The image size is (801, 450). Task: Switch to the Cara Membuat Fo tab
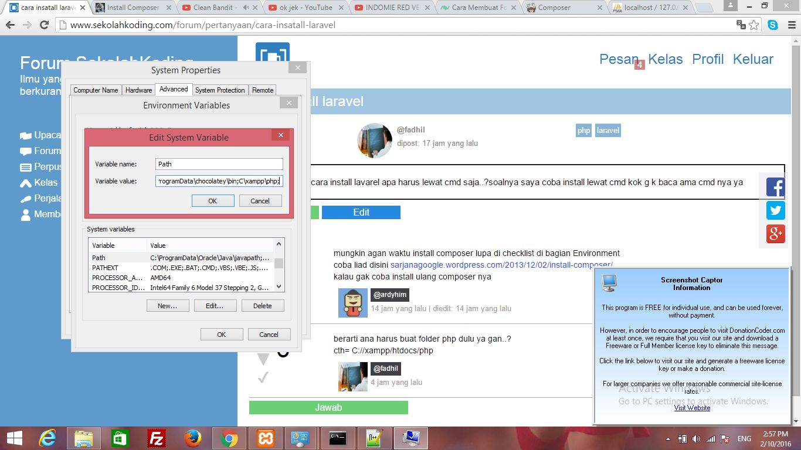pyautogui.click(x=478, y=8)
